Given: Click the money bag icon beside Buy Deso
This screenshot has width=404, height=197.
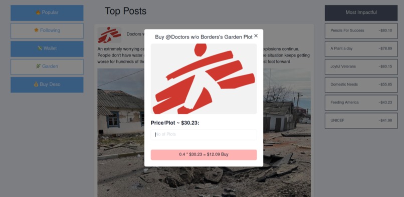Looking at the screenshot, I should [36, 84].
